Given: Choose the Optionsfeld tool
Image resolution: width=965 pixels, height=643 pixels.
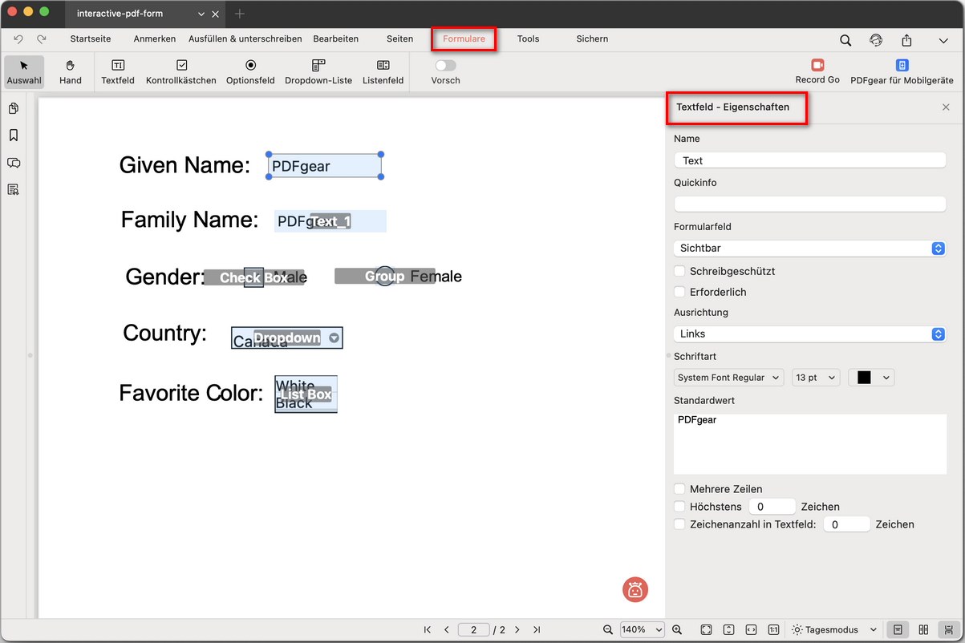Looking at the screenshot, I should pyautogui.click(x=250, y=71).
